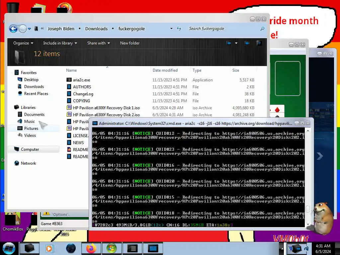Click the volume tray icon
This screenshot has width=340, height=255.
pos(306,248)
